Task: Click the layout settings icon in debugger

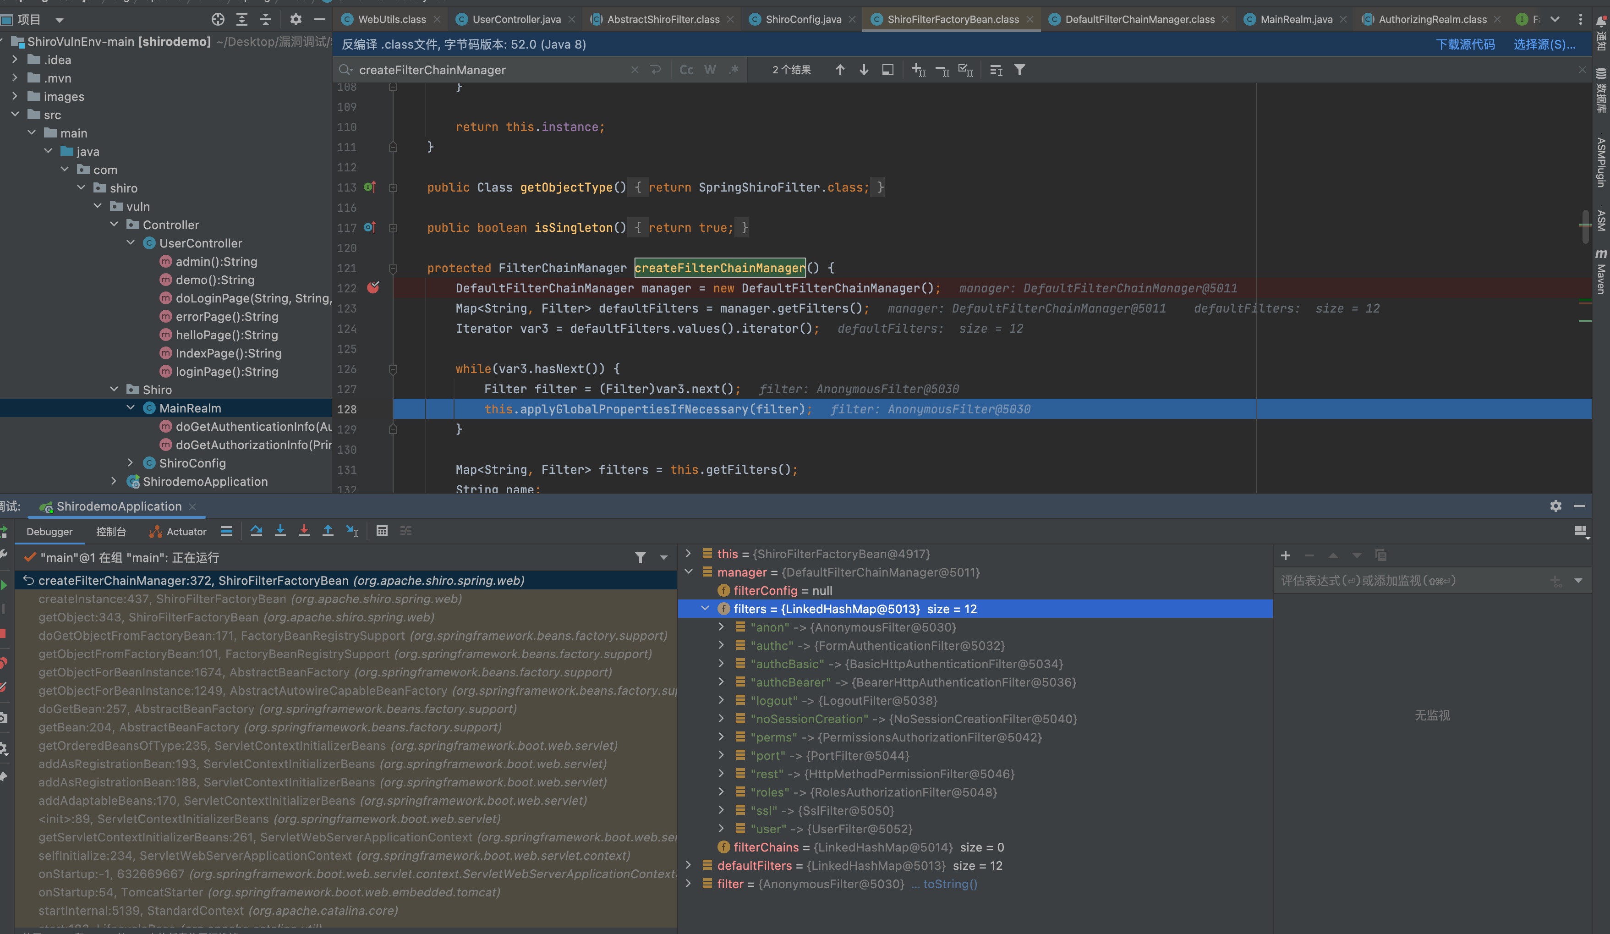Action: click(1581, 532)
